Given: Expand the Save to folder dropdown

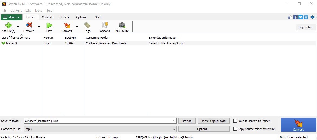Looking at the screenshot, I should tap(174, 121).
